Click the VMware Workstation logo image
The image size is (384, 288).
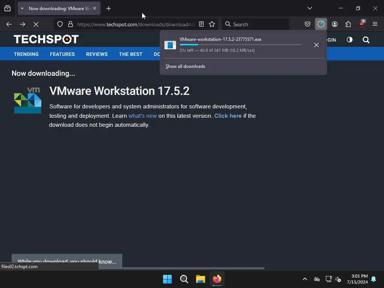(x=28, y=100)
